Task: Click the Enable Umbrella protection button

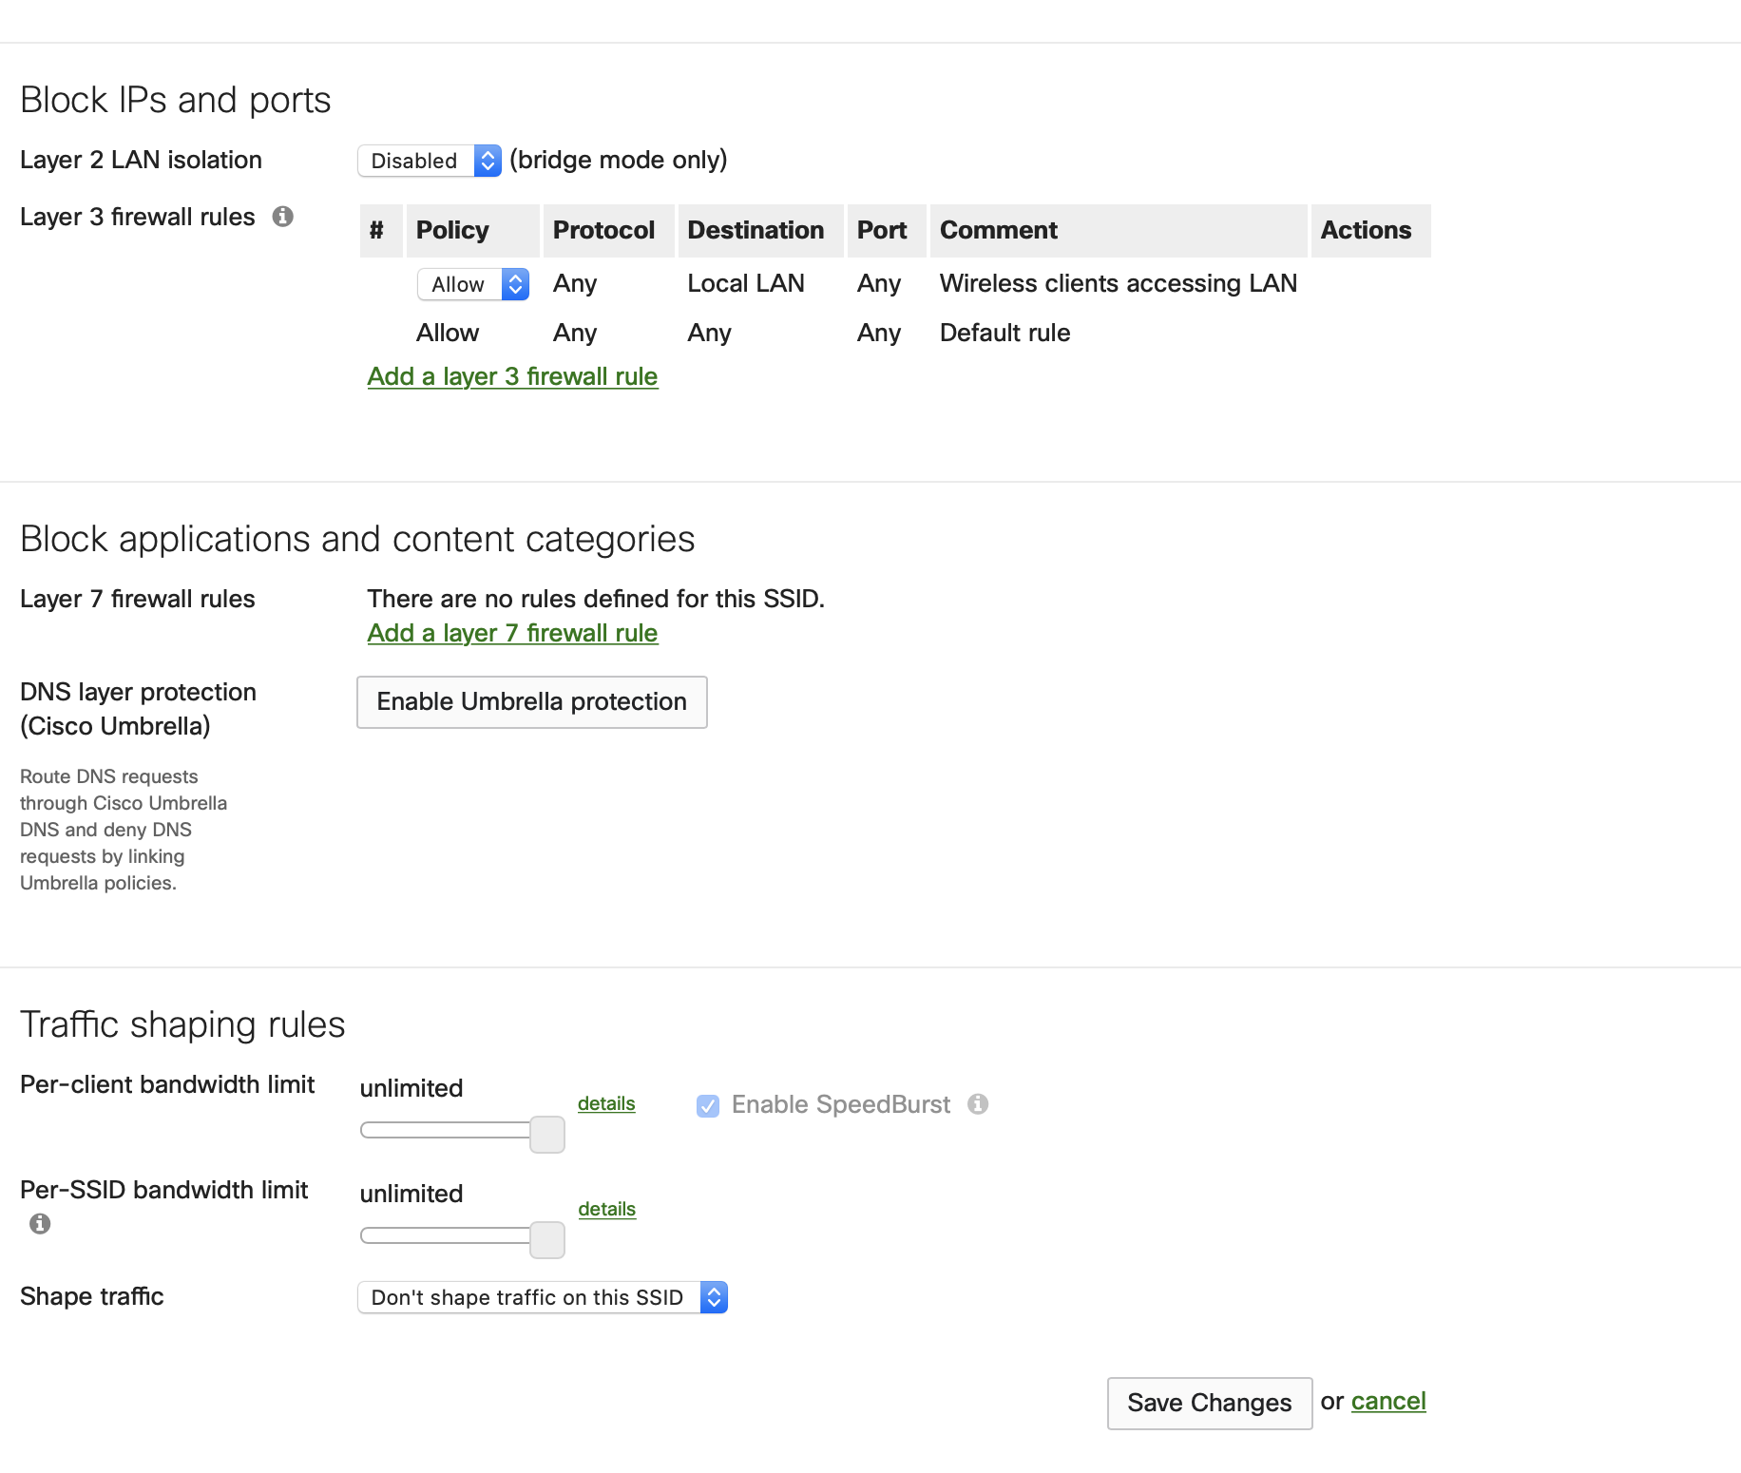Action: click(531, 702)
